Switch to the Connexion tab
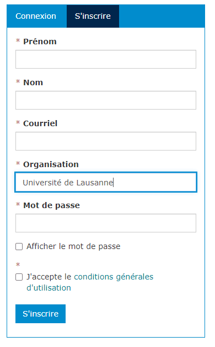Viewport: 215px width, 347px height. coord(36,16)
